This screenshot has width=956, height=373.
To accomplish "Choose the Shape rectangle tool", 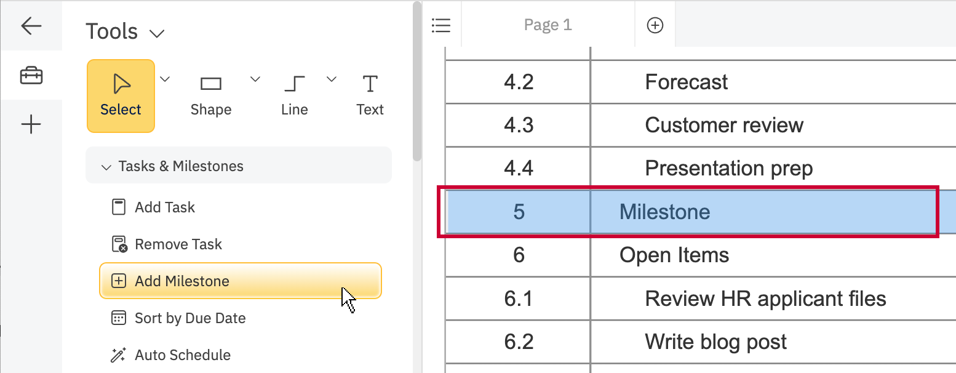I will [x=211, y=95].
